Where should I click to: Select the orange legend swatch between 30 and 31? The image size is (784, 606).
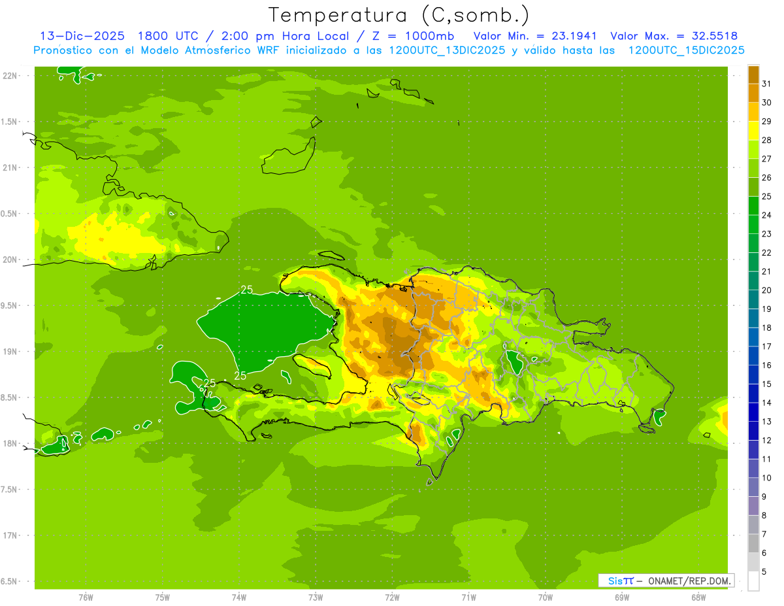coord(753,93)
